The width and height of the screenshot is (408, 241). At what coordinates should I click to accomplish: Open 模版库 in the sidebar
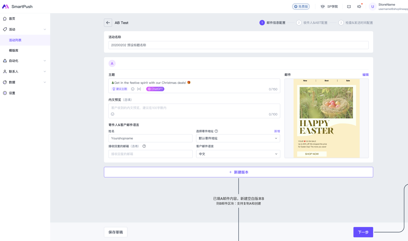(x=14, y=51)
